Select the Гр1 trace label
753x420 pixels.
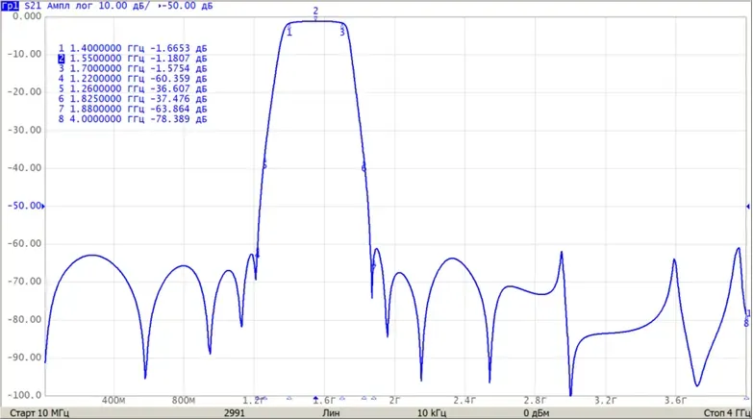click(10, 6)
